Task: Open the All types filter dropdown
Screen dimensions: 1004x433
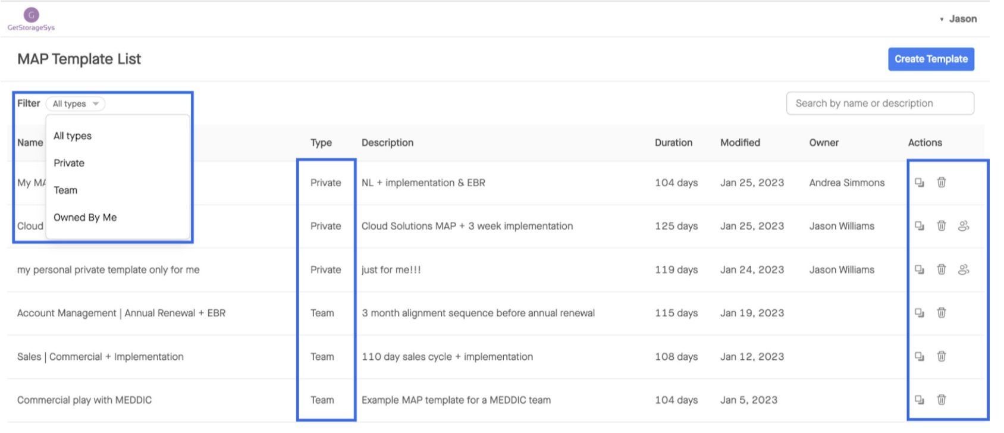Action: (76, 103)
